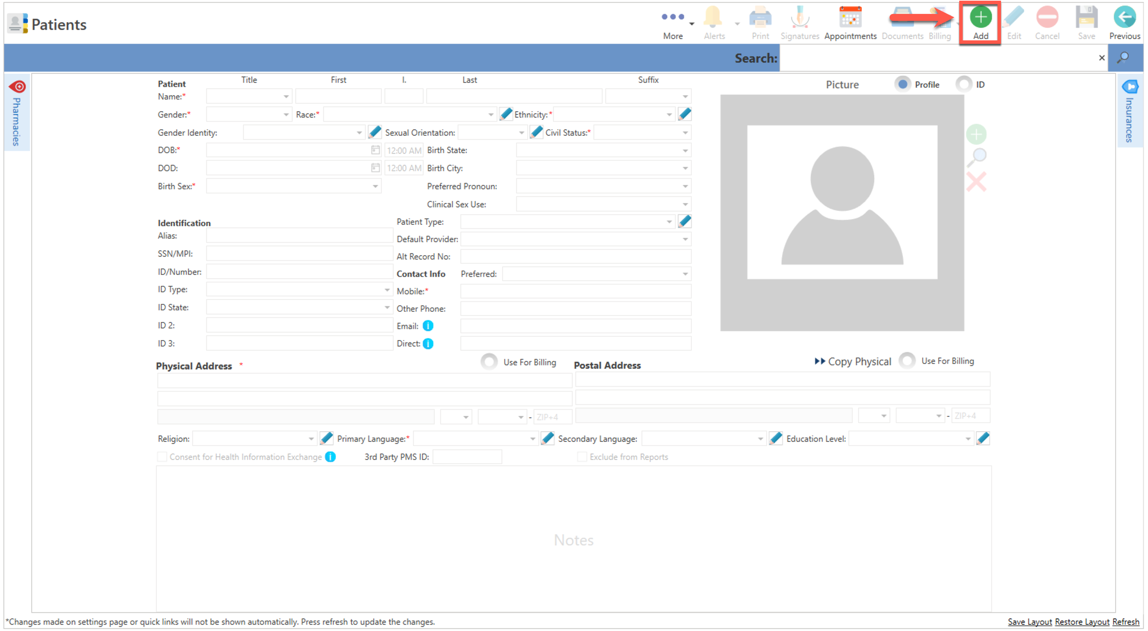Click the Previous arrow icon
This screenshot has width=1148, height=631.
coord(1124,18)
